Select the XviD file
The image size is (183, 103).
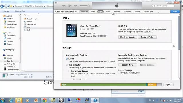click(27, 30)
